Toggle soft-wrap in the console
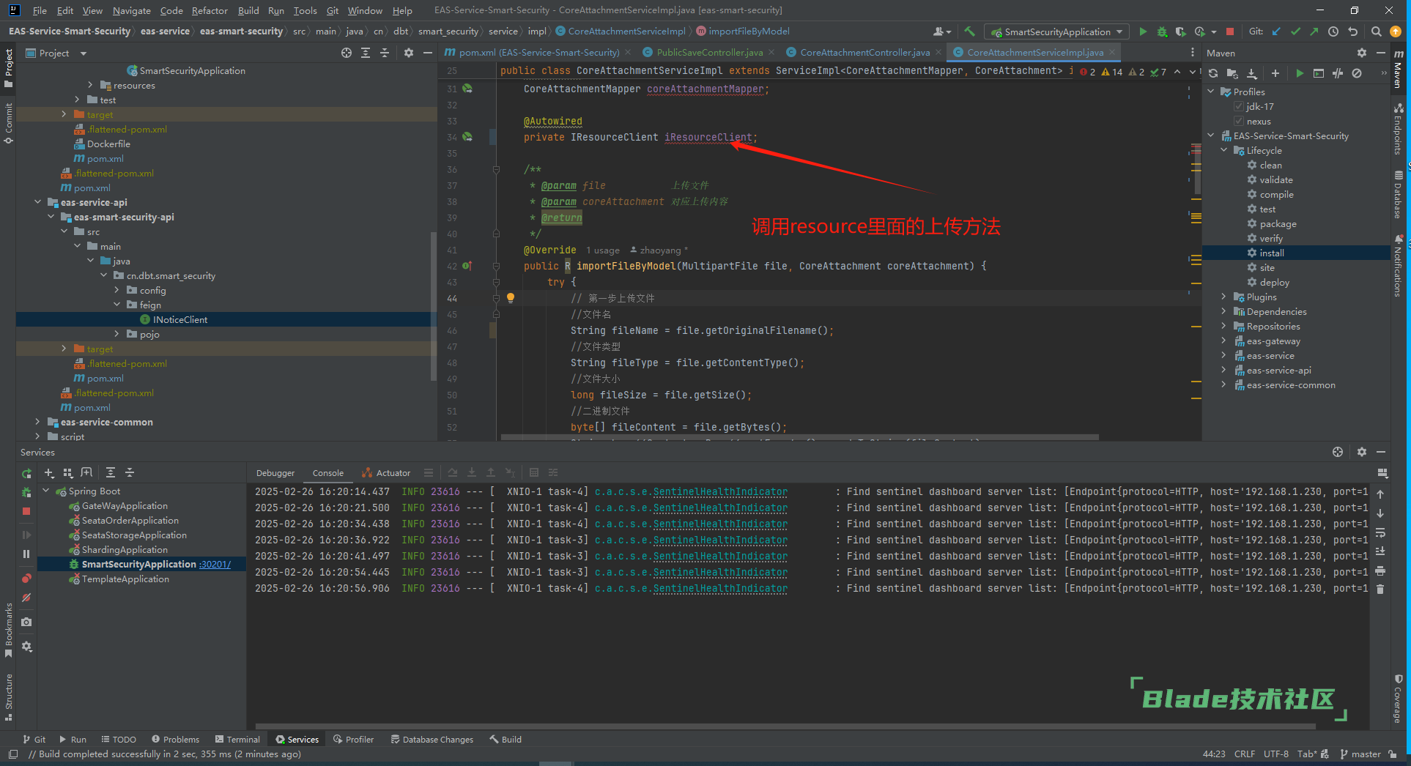Image resolution: width=1411 pixels, height=766 pixels. [x=1380, y=532]
